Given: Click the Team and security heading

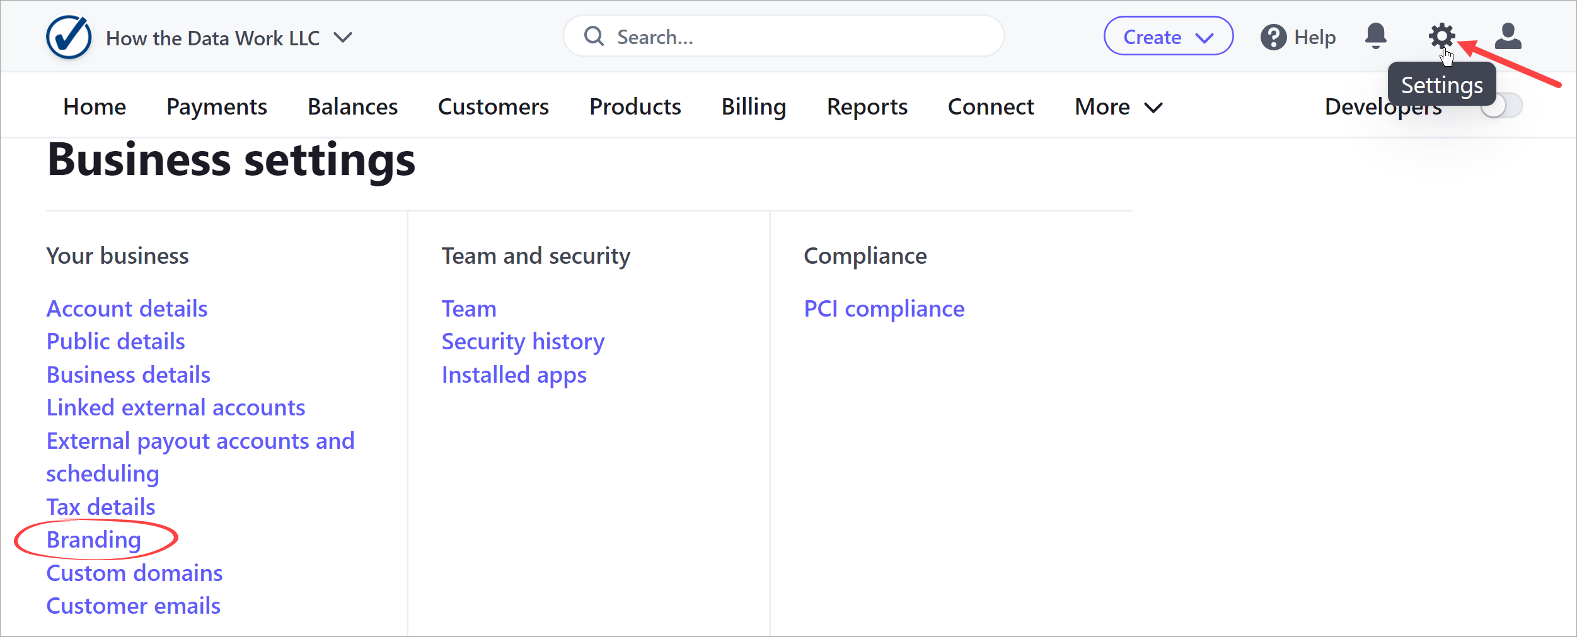Looking at the screenshot, I should (536, 256).
